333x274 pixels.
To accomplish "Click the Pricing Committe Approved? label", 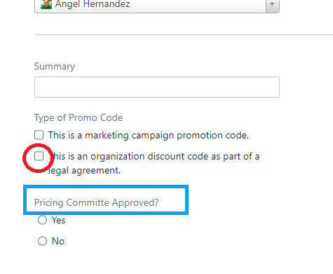I will pyautogui.click(x=97, y=202).
